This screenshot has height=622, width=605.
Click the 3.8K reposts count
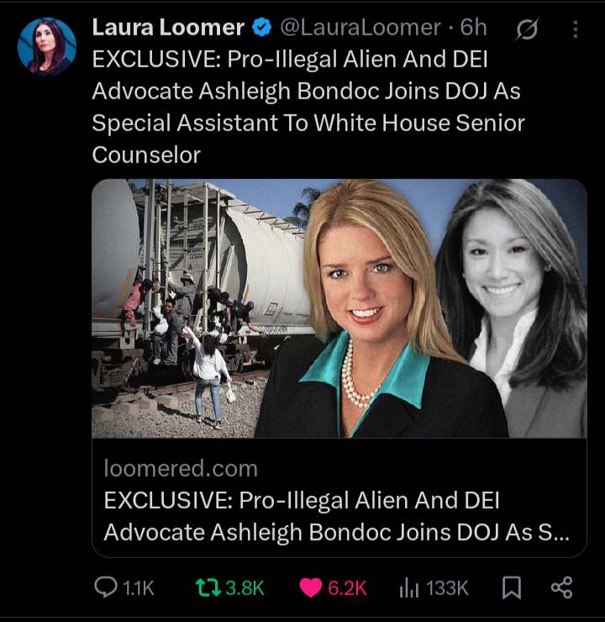245,588
